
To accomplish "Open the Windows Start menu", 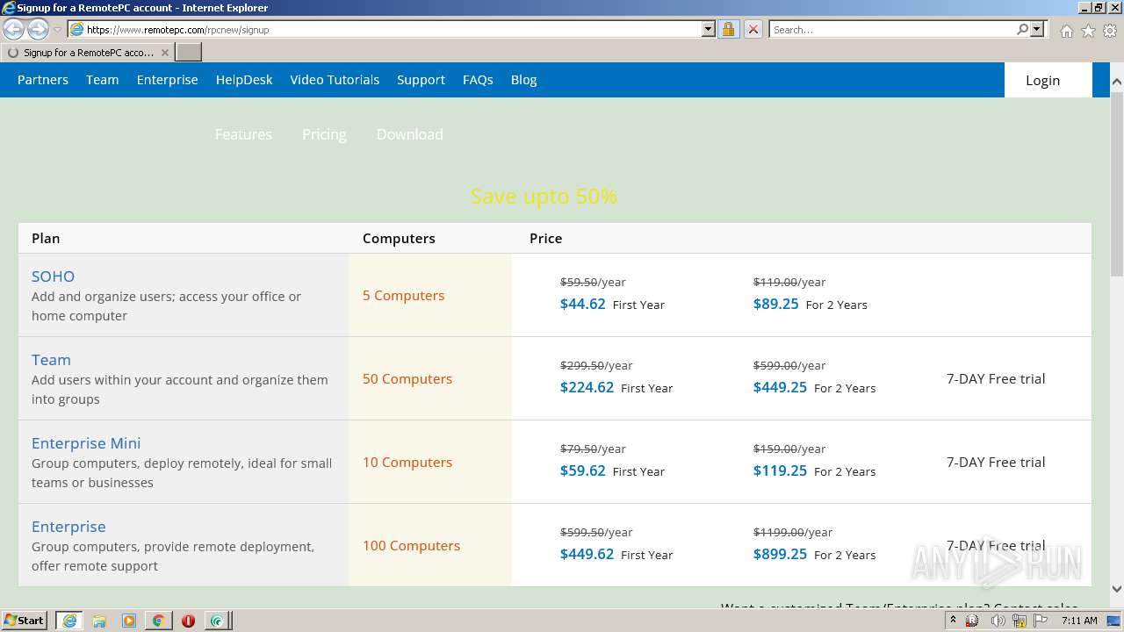I will click(x=25, y=620).
